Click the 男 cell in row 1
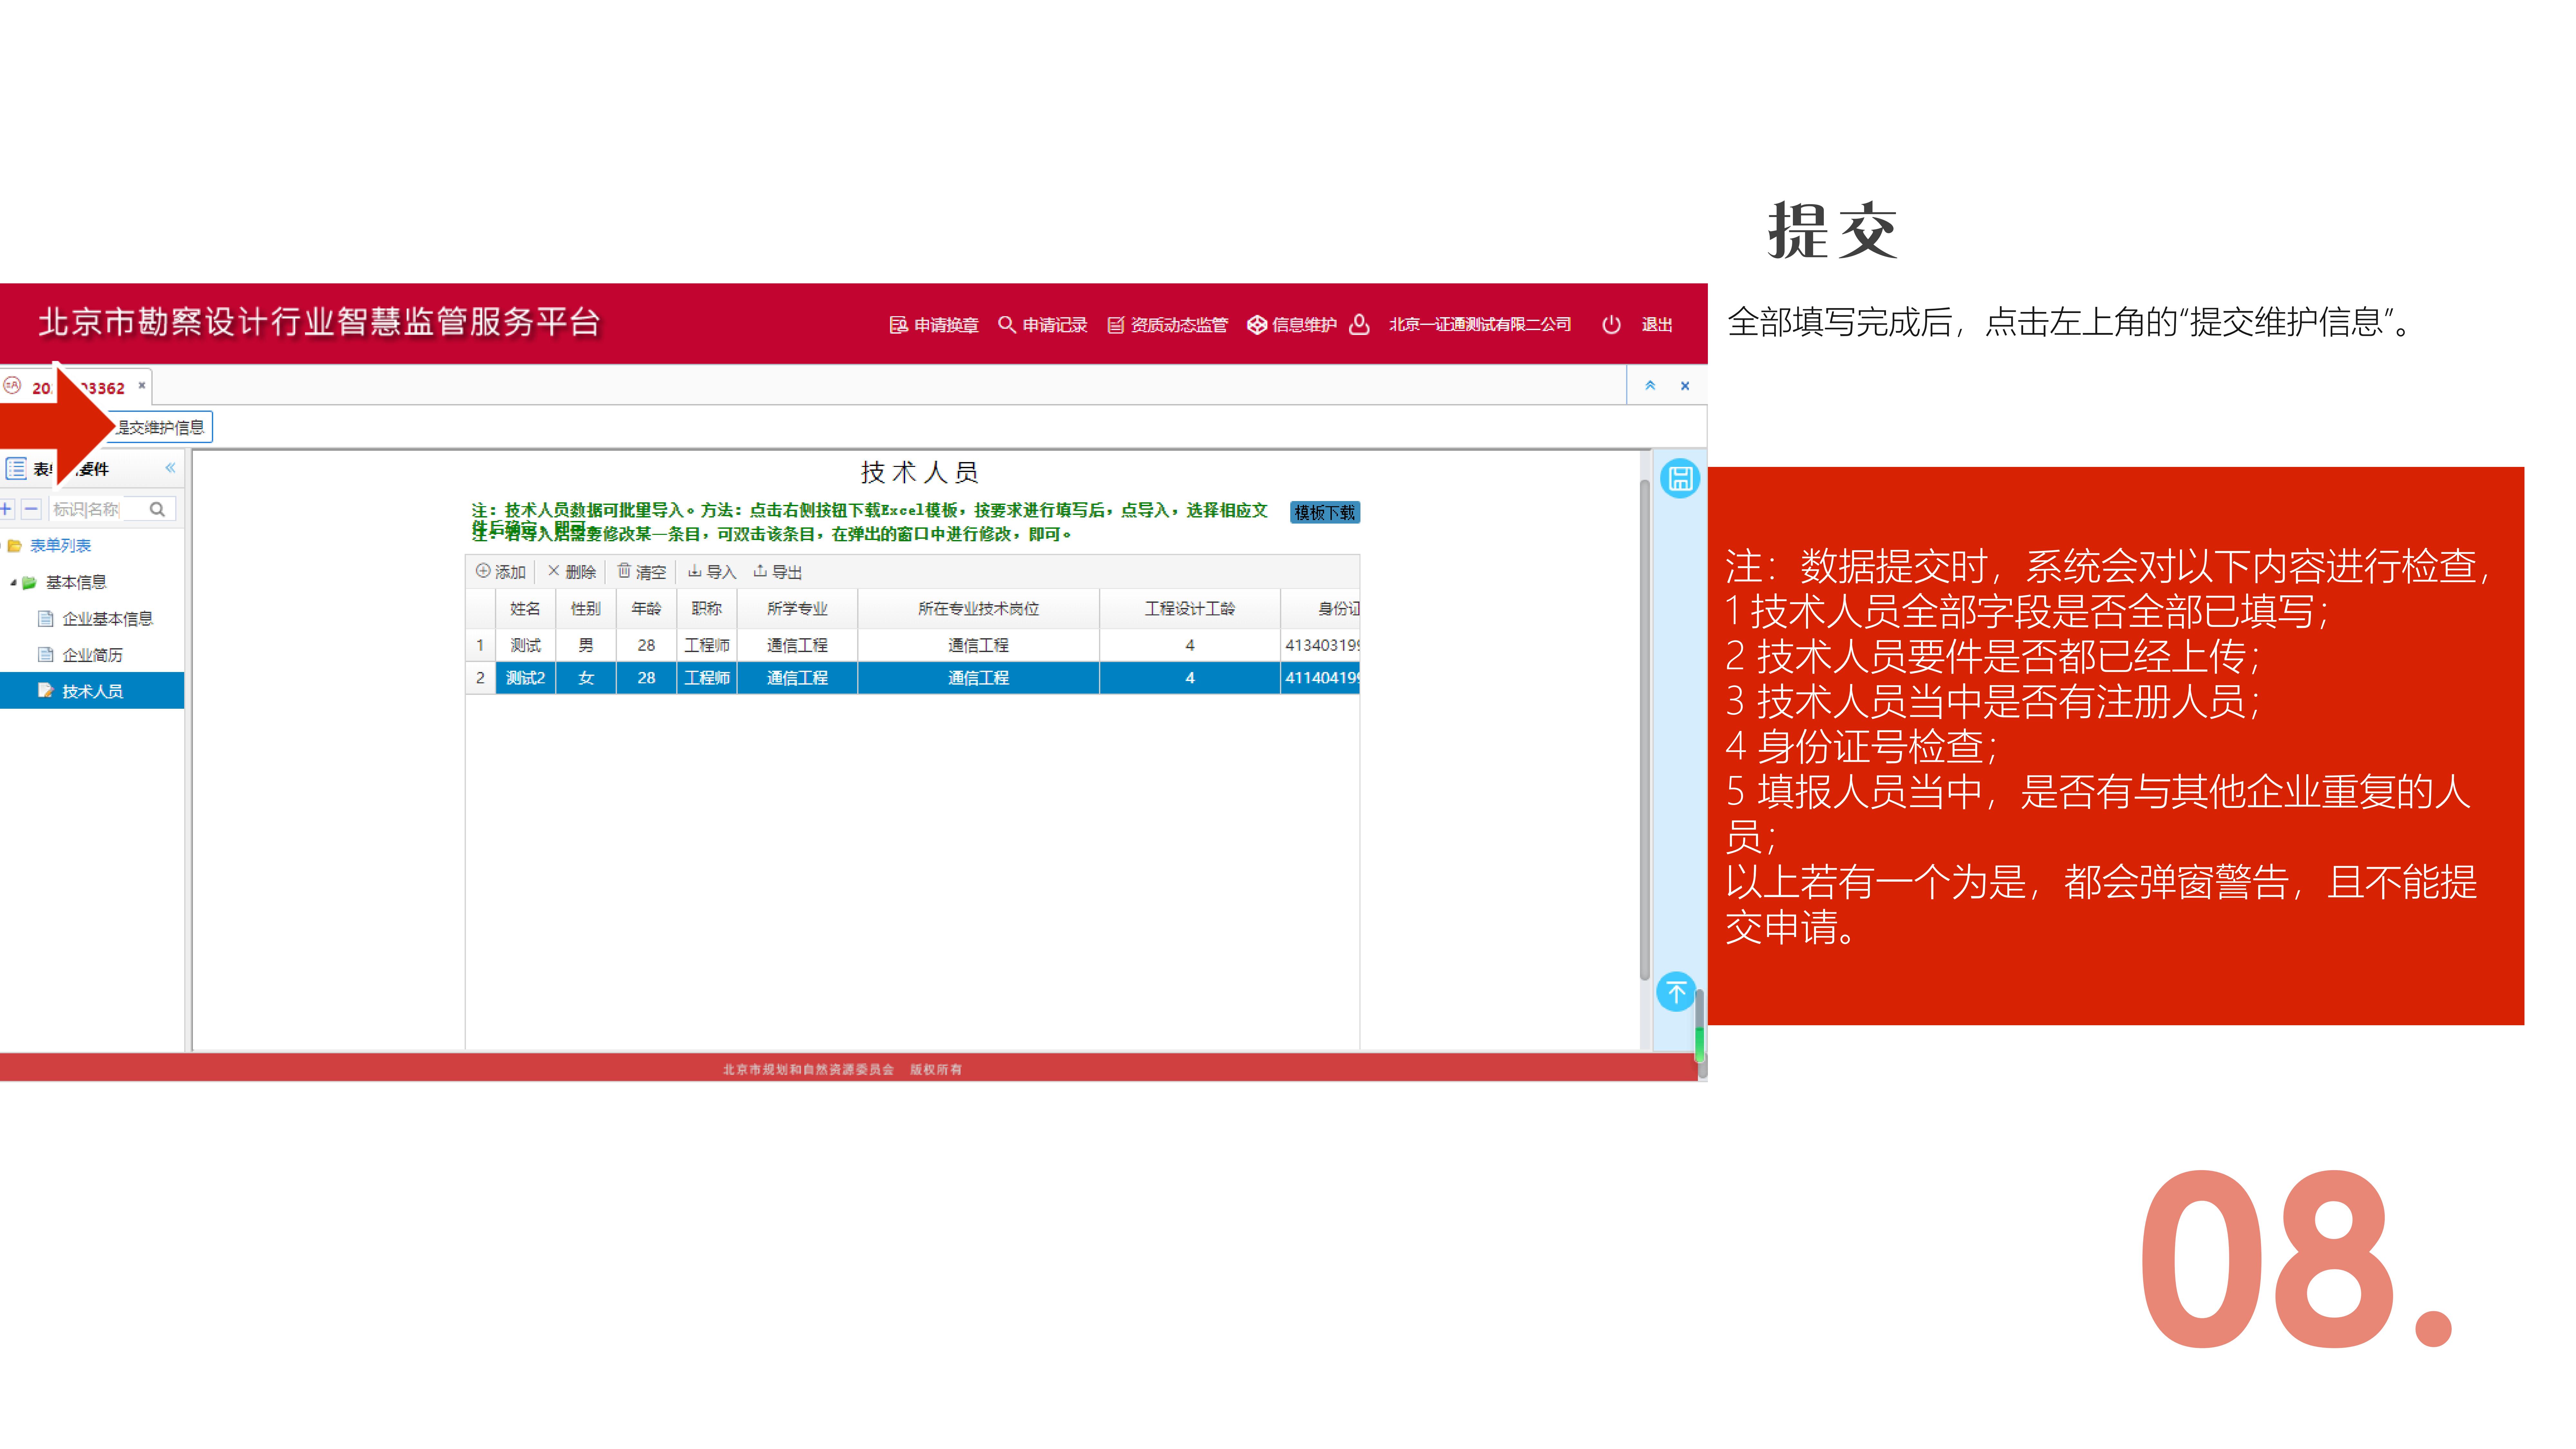 pyautogui.click(x=586, y=645)
